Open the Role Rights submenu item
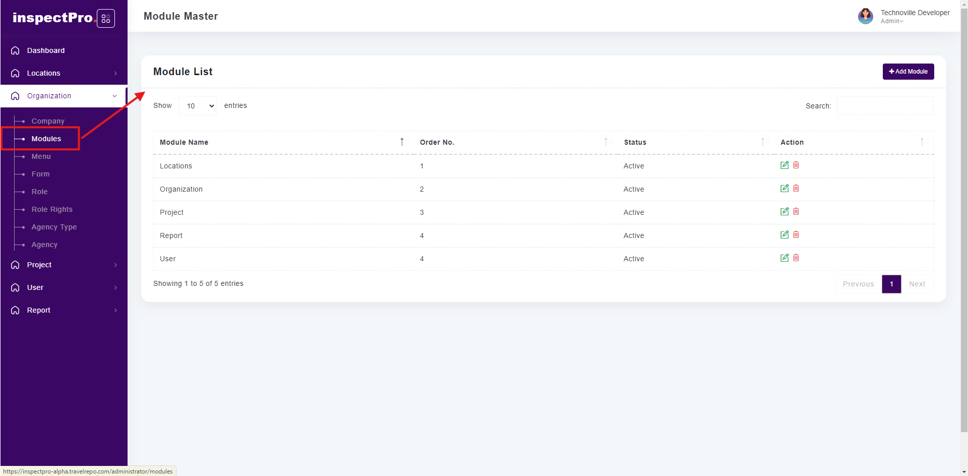This screenshot has height=476, width=968. 52,209
